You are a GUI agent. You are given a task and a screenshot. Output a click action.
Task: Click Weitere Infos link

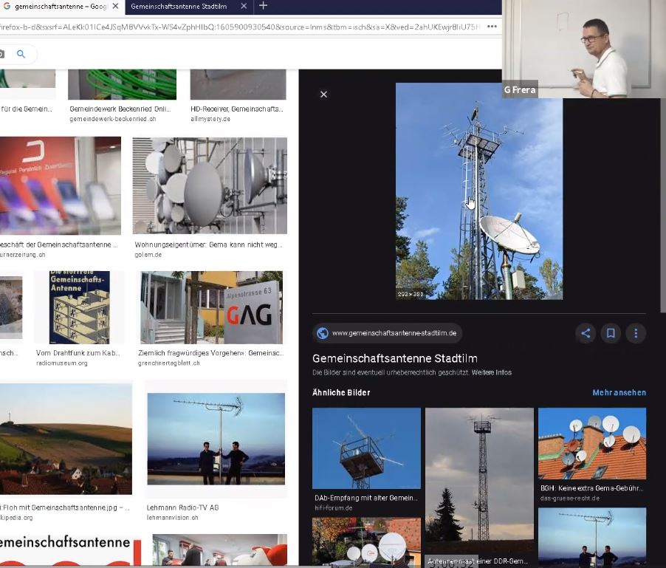coord(492,372)
